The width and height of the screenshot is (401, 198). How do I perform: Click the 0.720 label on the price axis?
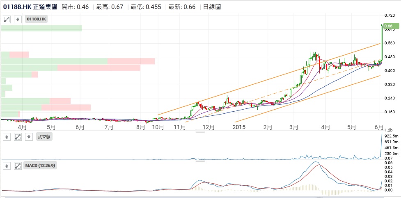click(389, 15)
